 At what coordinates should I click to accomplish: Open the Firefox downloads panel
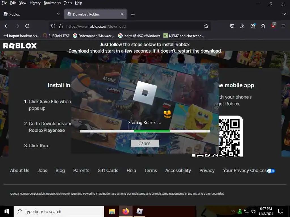click(x=242, y=26)
